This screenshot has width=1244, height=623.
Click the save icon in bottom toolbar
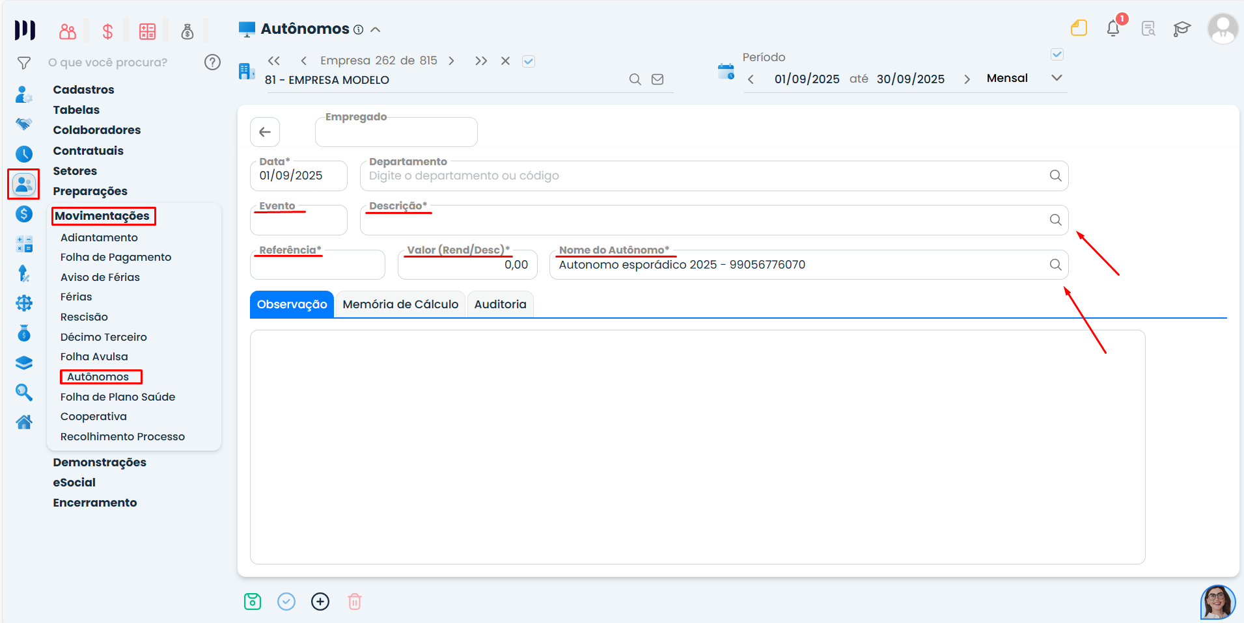(253, 602)
